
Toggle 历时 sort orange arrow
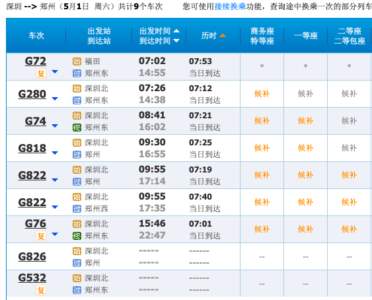coord(223,36)
